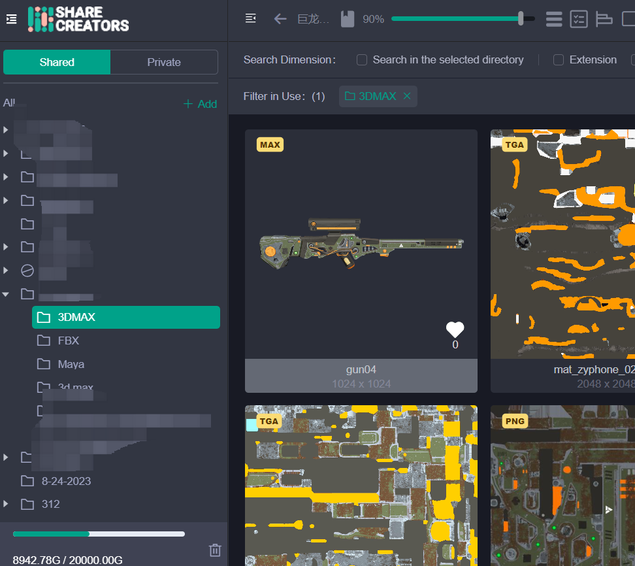Click the Maya folder icon
This screenshot has height=566, width=635.
point(44,364)
